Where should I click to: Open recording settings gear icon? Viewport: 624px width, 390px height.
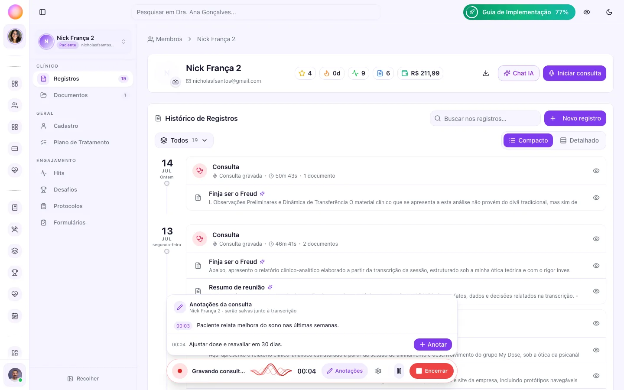click(378, 371)
